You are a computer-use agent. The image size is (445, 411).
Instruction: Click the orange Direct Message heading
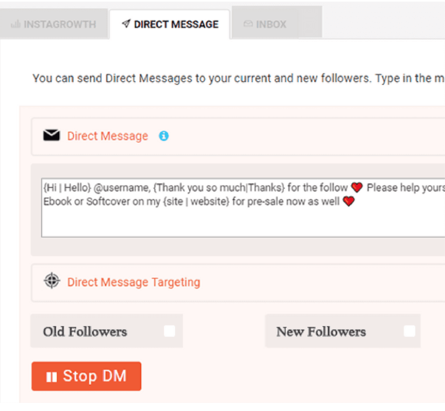(107, 136)
